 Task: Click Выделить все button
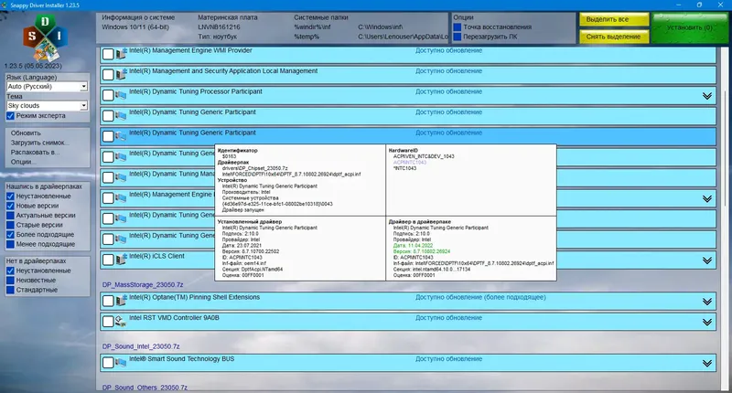(614, 19)
